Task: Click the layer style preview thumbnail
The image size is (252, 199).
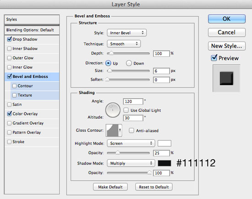Action: point(226,78)
